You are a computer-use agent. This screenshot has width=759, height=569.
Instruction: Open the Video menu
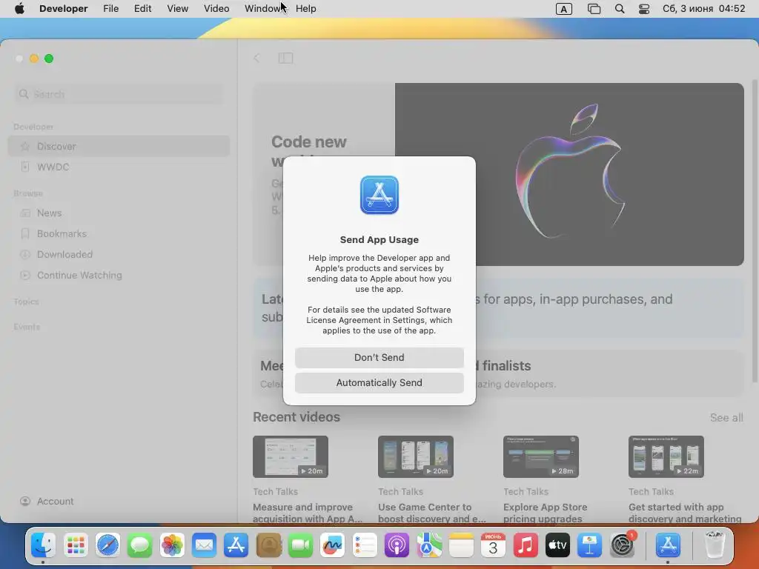tap(216, 9)
